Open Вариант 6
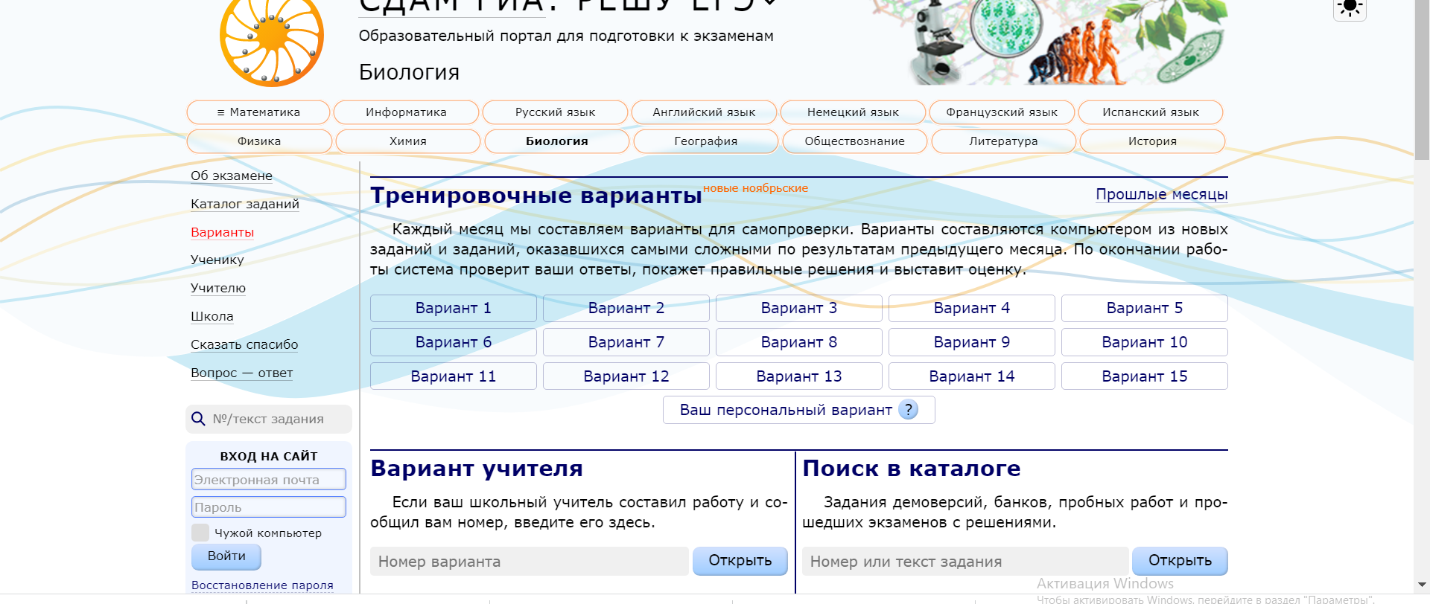This screenshot has width=1430, height=604. tap(454, 342)
